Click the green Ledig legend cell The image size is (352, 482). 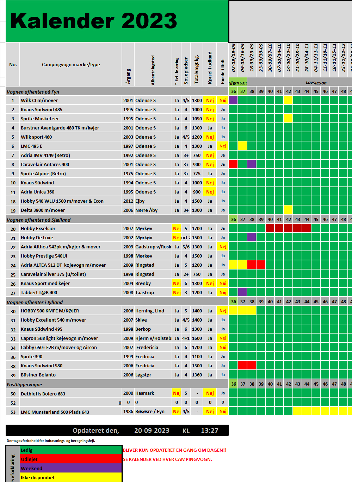(71, 450)
